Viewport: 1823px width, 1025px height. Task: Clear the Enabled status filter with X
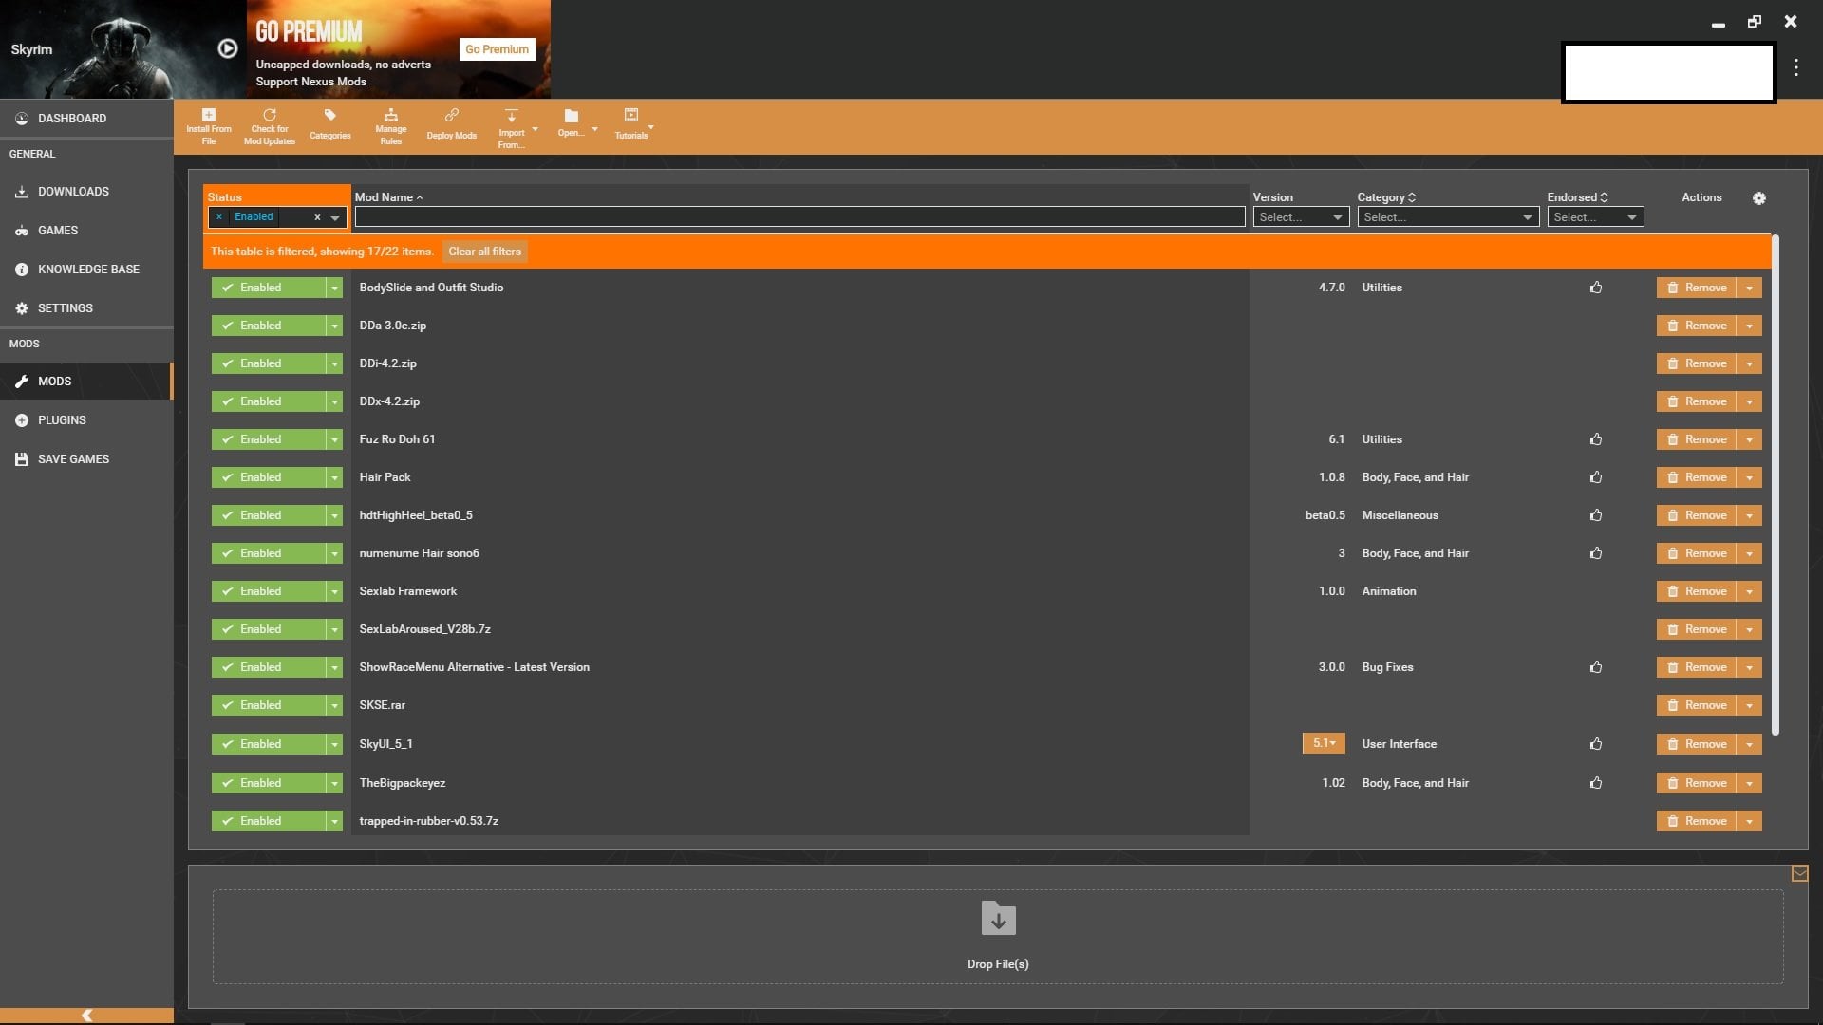click(317, 217)
